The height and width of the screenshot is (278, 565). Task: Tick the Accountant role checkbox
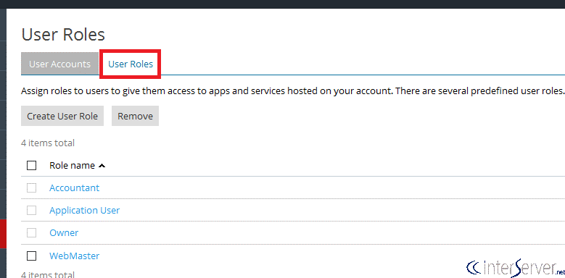(32, 188)
